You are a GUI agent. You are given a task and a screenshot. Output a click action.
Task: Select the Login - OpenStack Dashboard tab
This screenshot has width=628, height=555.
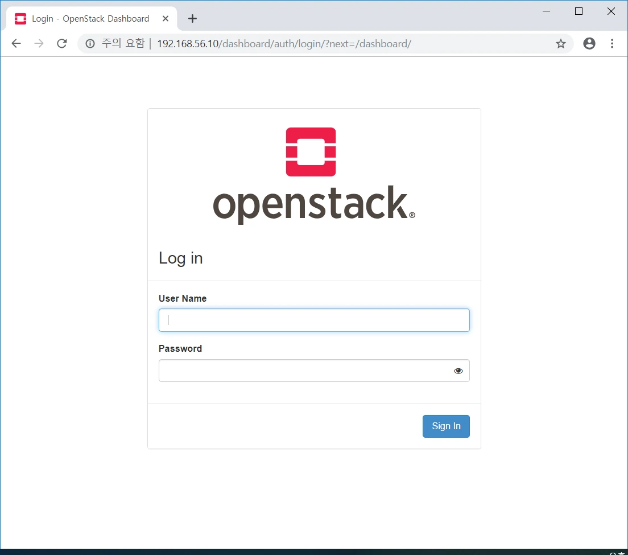click(92, 18)
